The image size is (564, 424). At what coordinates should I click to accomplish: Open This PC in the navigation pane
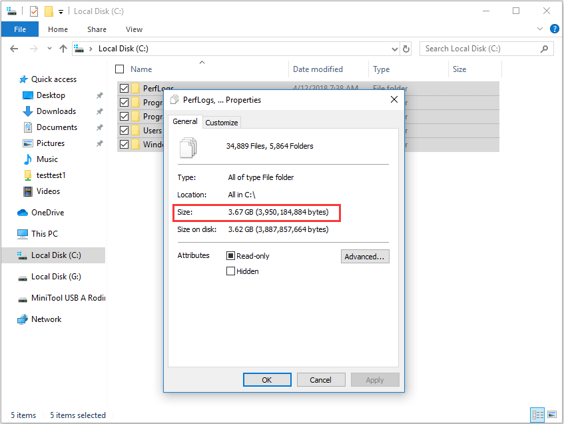coord(44,234)
